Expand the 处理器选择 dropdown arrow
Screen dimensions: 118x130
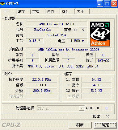coord(82,108)
